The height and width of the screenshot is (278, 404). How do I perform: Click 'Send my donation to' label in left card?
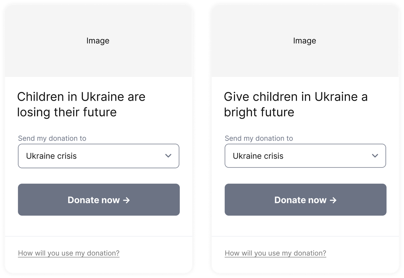pos(52,138)
